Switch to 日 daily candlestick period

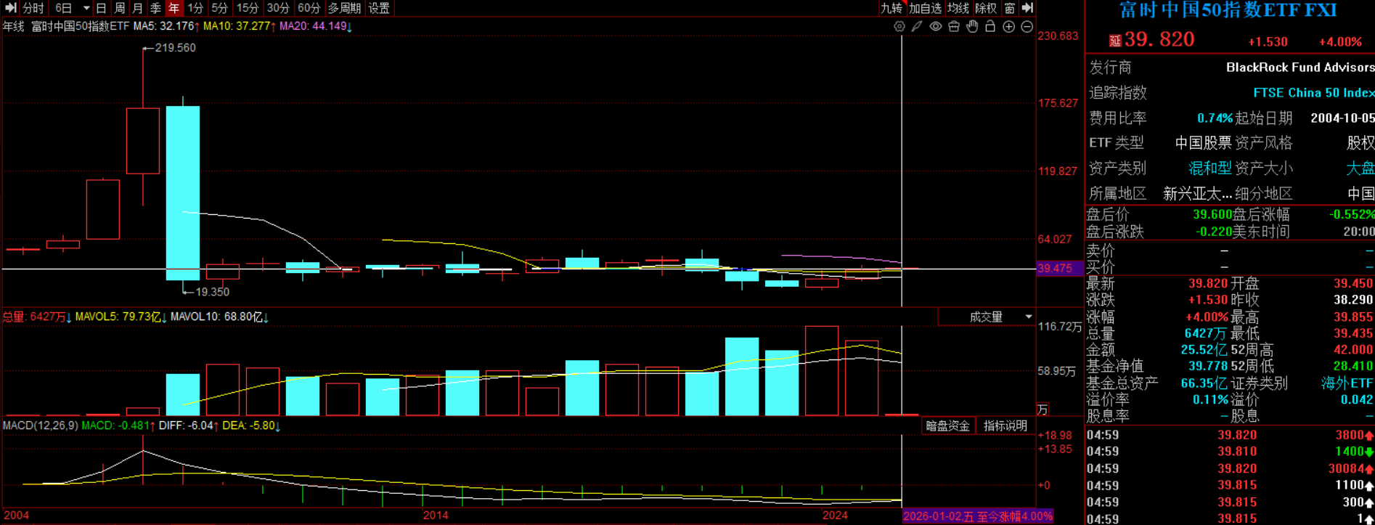tap(101, 8)
